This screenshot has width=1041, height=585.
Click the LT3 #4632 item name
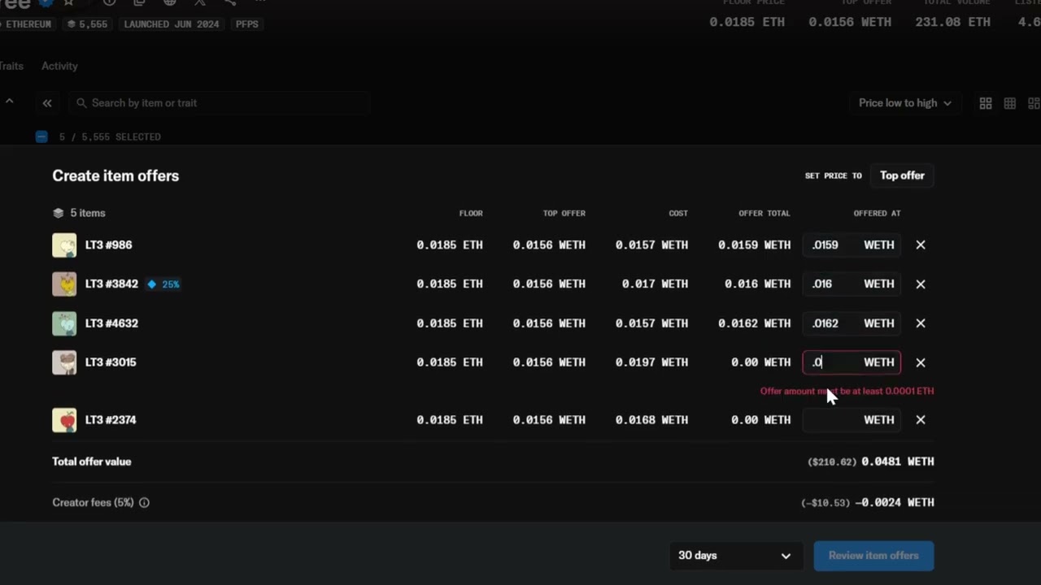click(111, 323)
